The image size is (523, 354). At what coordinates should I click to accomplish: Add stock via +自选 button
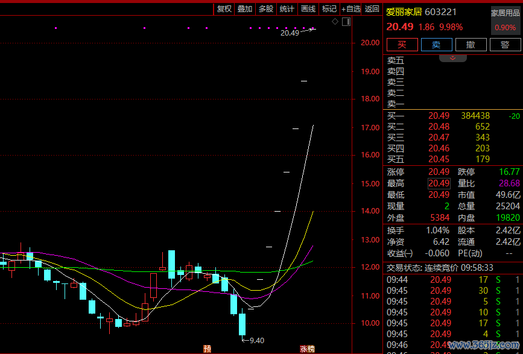point(350,9)
